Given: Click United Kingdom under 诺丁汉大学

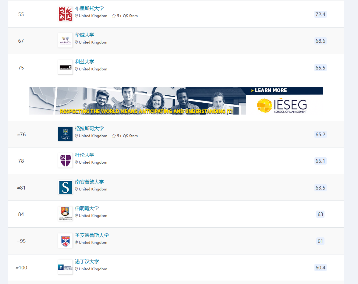Looking at the screenshot, I should click(x=93, y=269).
